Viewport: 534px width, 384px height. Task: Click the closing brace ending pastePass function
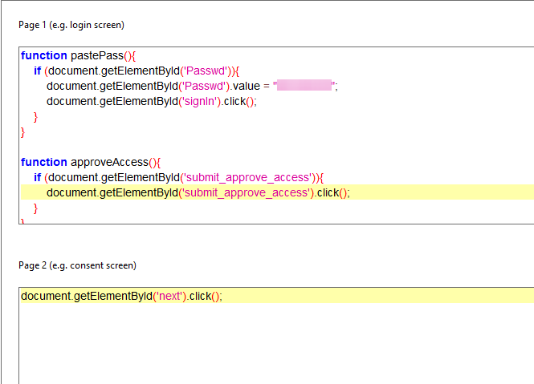tap(22, 131)
